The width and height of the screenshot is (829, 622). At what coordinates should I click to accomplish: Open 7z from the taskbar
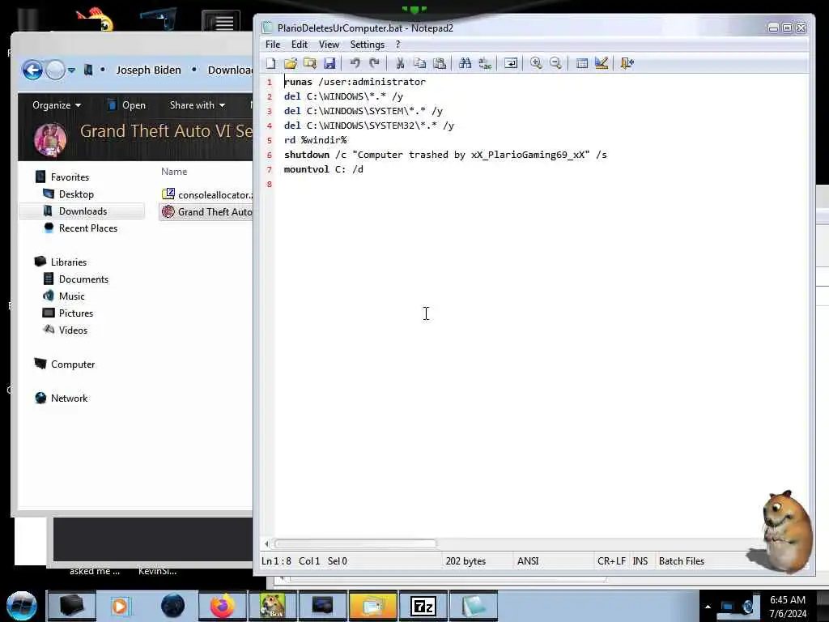coord(423,606)
